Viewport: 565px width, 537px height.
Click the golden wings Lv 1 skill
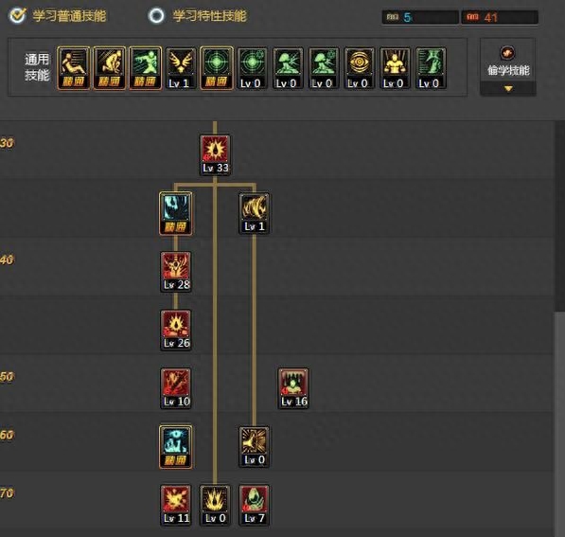coord(181,68)
